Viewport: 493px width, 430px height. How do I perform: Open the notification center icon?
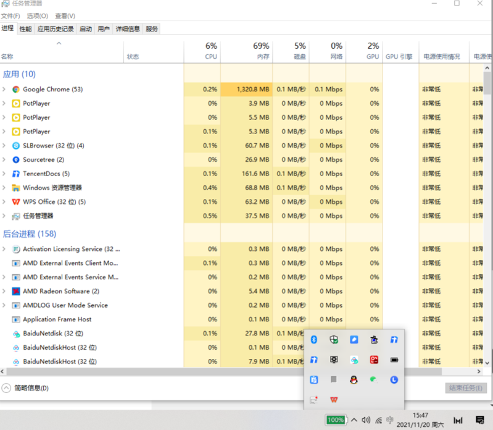(x=479, y=420)
